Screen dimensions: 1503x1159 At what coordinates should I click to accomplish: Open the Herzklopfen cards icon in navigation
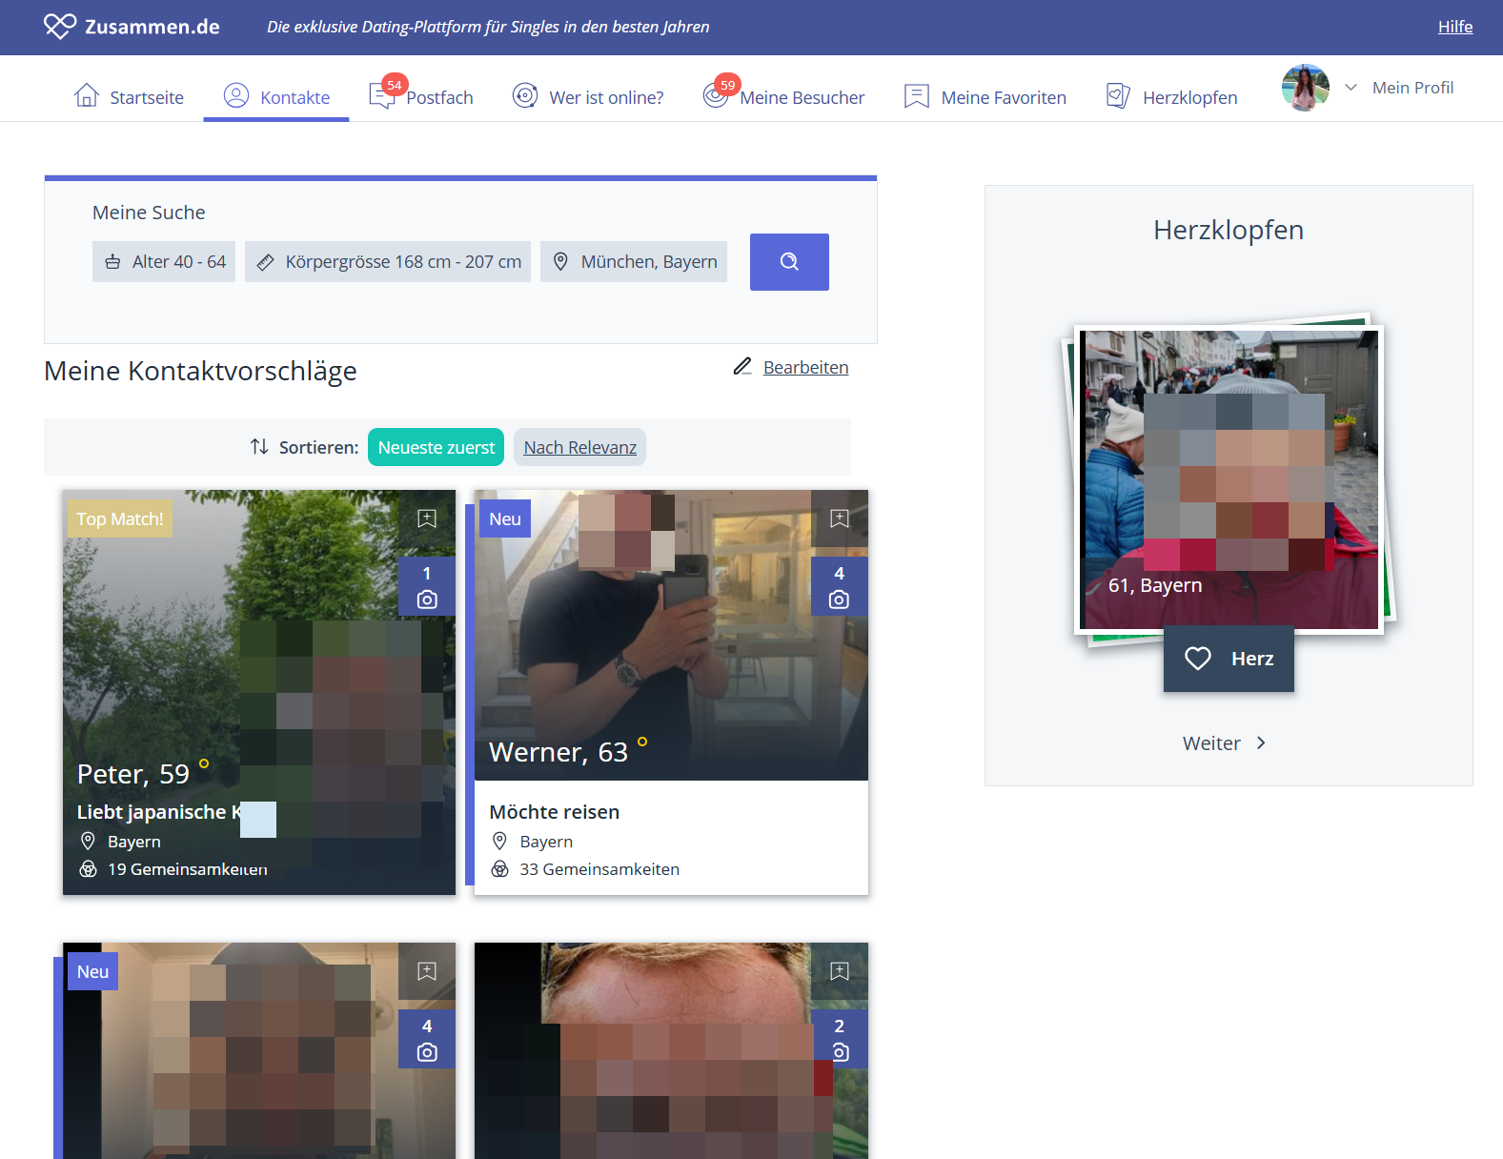[1118, 95]
